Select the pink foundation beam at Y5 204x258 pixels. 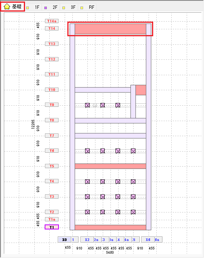click(x=110, y=166)
